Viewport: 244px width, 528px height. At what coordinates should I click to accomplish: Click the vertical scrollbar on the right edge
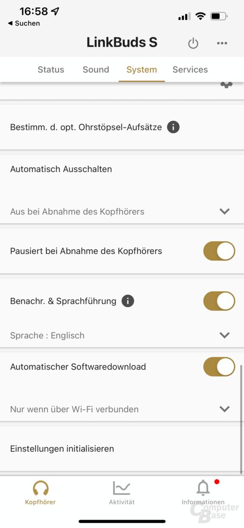tap(241, 419)
